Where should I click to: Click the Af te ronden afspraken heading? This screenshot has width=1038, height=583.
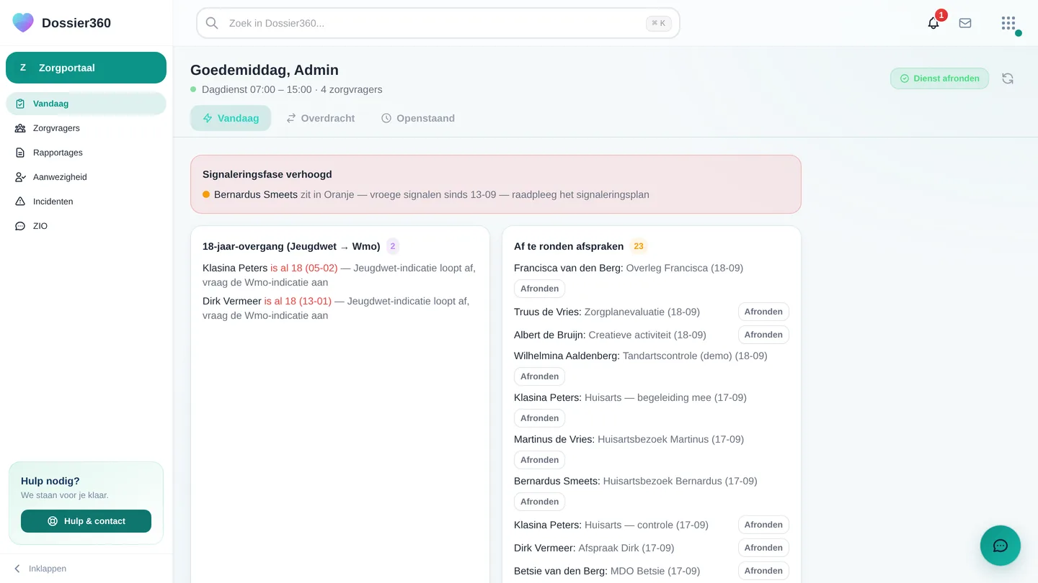[x=569, y=246]
